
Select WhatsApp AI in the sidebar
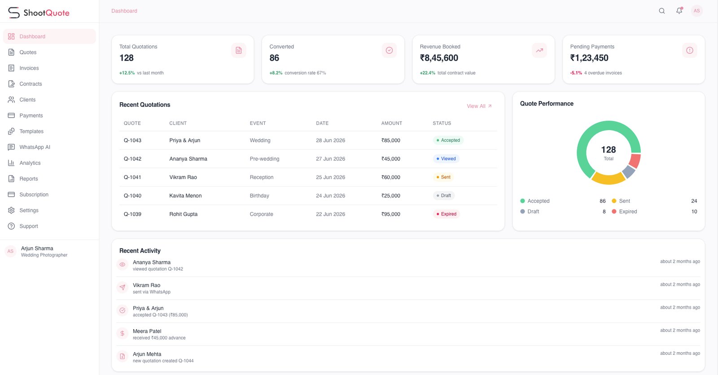pyautogui.click(x=49, y=147)
